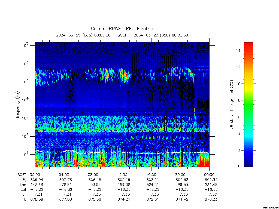
Task: Click the 20:00 time tick label
Action: pos(180,175)
